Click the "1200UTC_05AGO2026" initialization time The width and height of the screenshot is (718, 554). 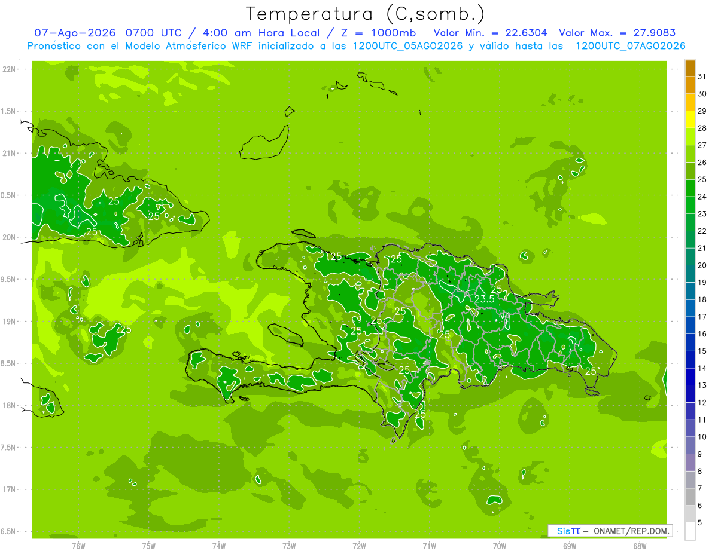(x=406, y=46)
